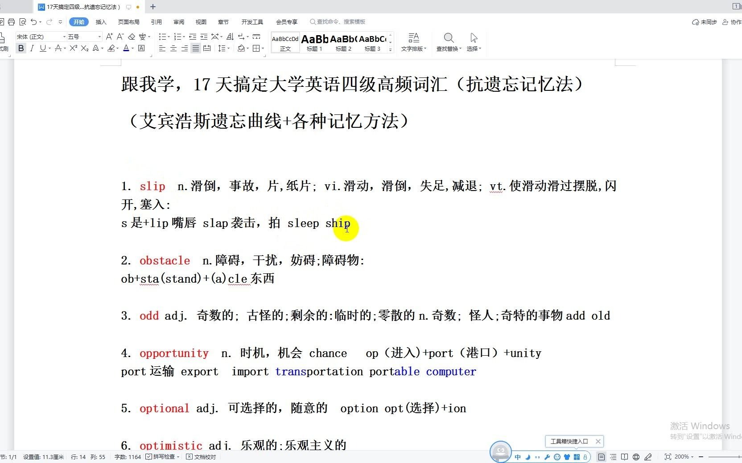
Task: Decrease paragraph indent
Action: [193, 37]
